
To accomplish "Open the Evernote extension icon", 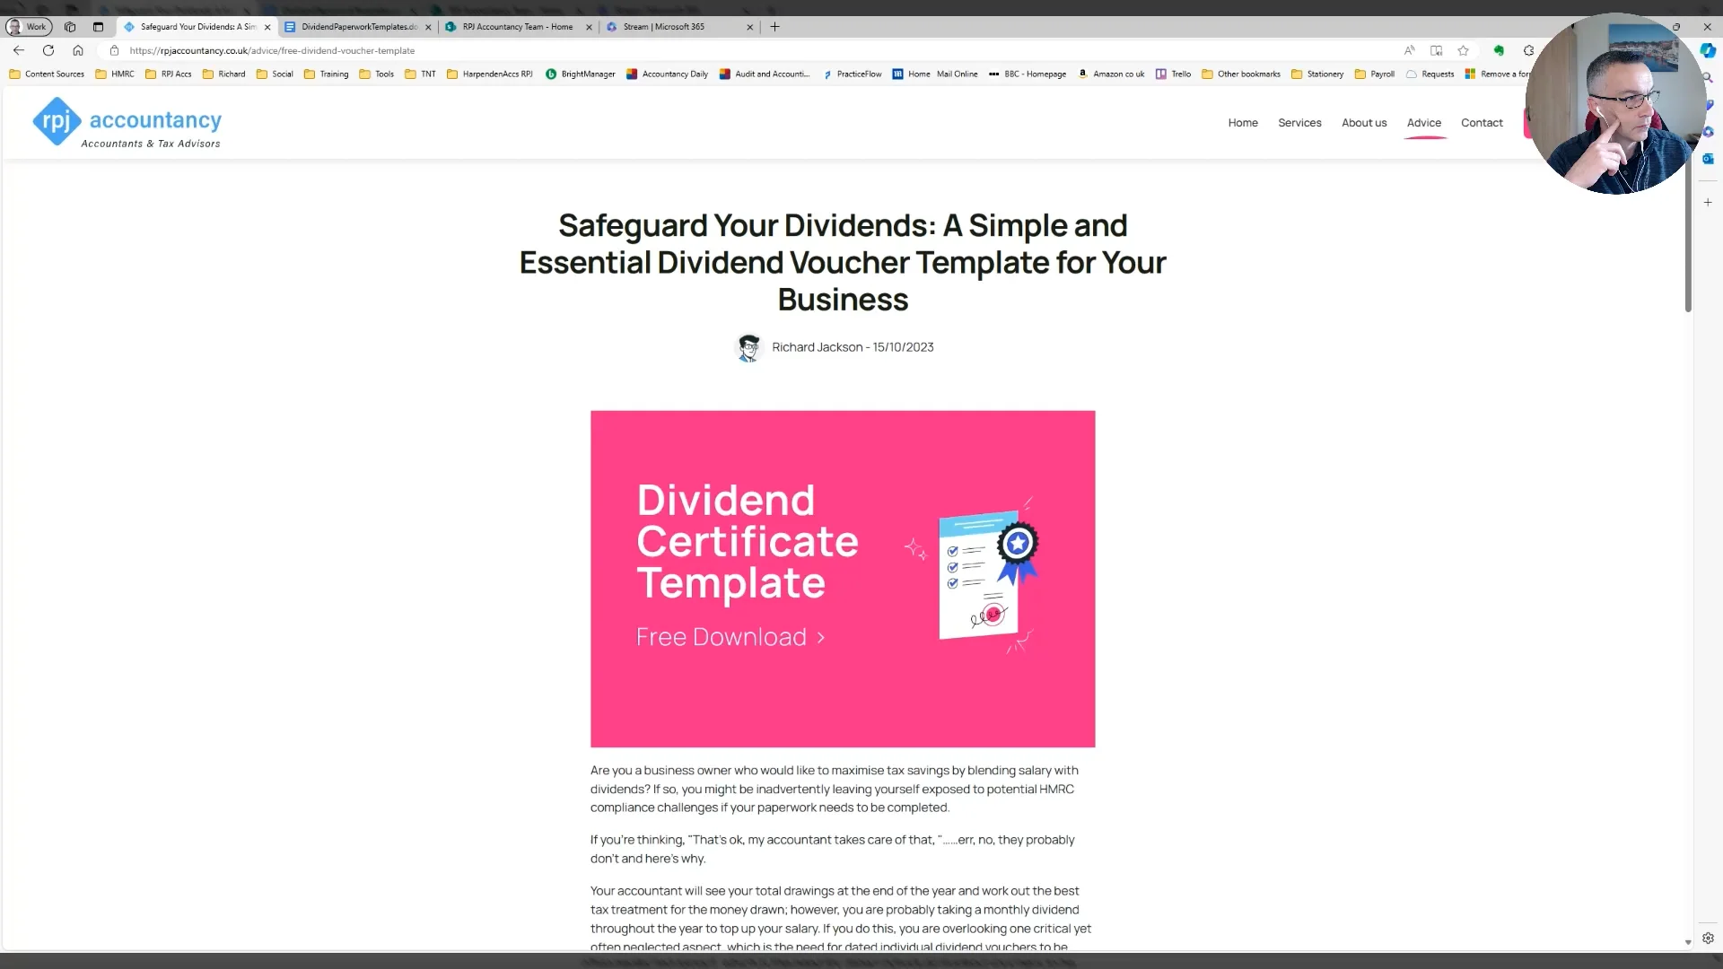I will (1498, 50).
